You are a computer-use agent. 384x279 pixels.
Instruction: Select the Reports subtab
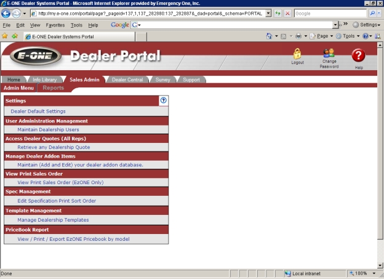pyautogui.click(x=54, y=88)
